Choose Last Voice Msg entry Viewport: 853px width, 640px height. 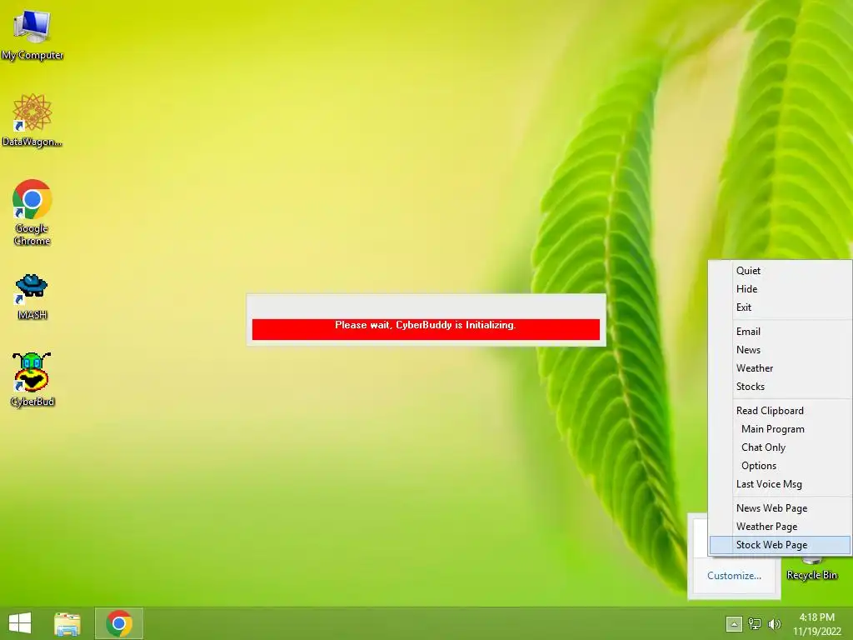tap(780, 484)
